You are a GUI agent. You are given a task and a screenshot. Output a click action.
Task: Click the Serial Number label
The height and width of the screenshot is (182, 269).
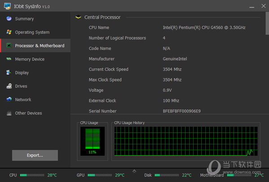103,111
